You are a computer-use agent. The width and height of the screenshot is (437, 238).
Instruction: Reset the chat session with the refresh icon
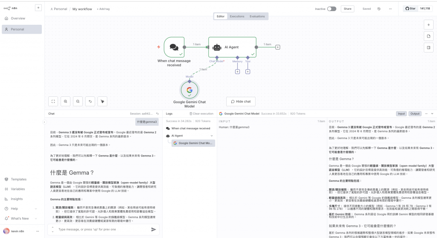coord(157,114)
